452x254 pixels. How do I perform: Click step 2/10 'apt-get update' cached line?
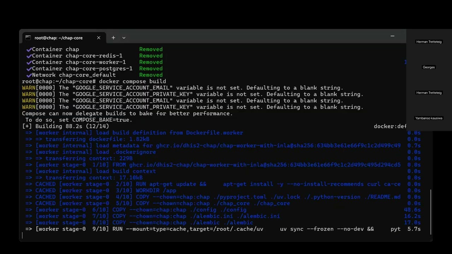click(213, 184)
